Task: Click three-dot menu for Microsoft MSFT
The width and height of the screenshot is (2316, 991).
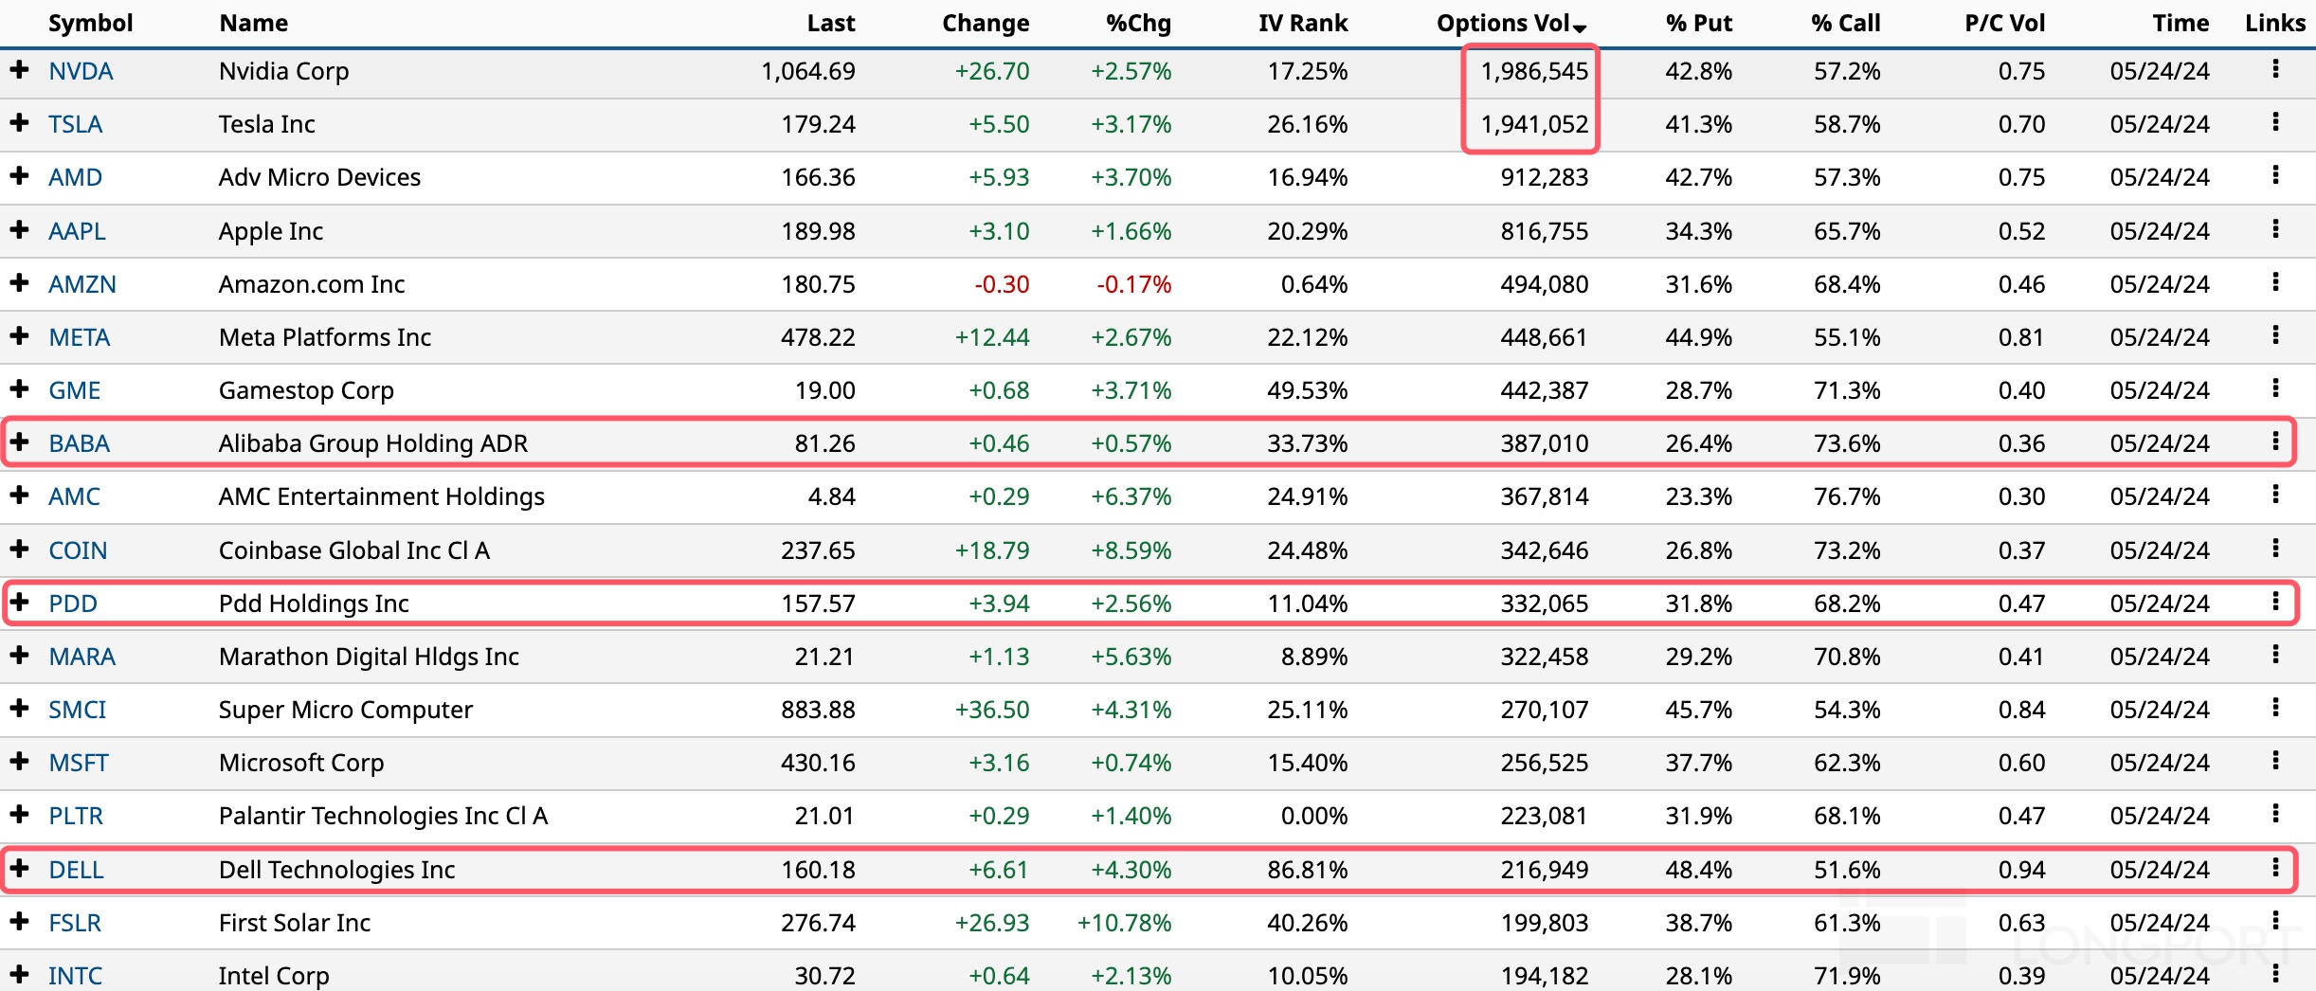Action: [2275, 761]
